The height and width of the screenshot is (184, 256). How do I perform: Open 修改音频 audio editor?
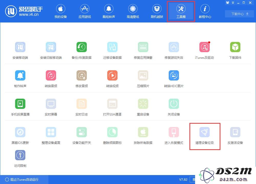click(82, 79)
